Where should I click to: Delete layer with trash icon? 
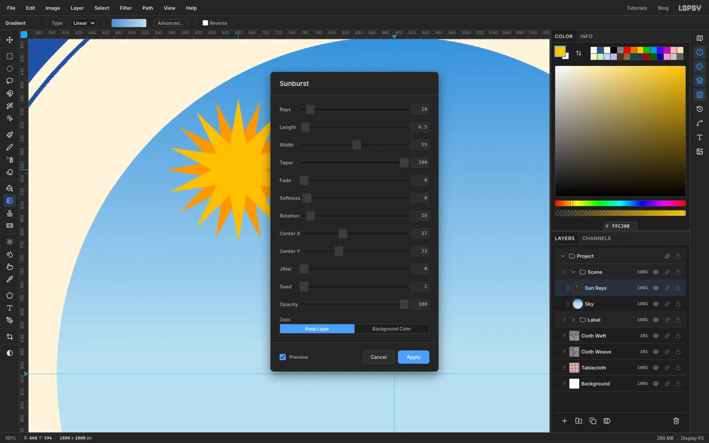676,421
